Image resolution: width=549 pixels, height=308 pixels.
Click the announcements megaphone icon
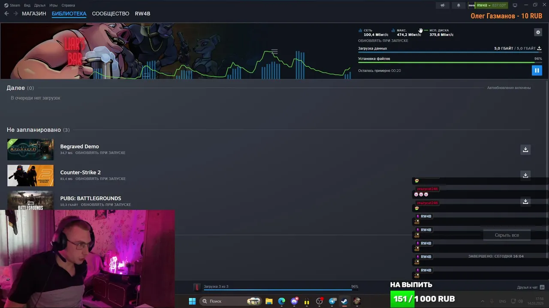(x=443, y=5)
